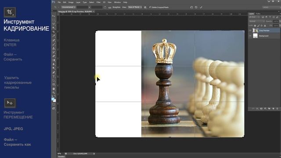This screenshot has width=281, height=158.
Task: Open the File menu
Action: pyautogui.click(x=59, y=2)
